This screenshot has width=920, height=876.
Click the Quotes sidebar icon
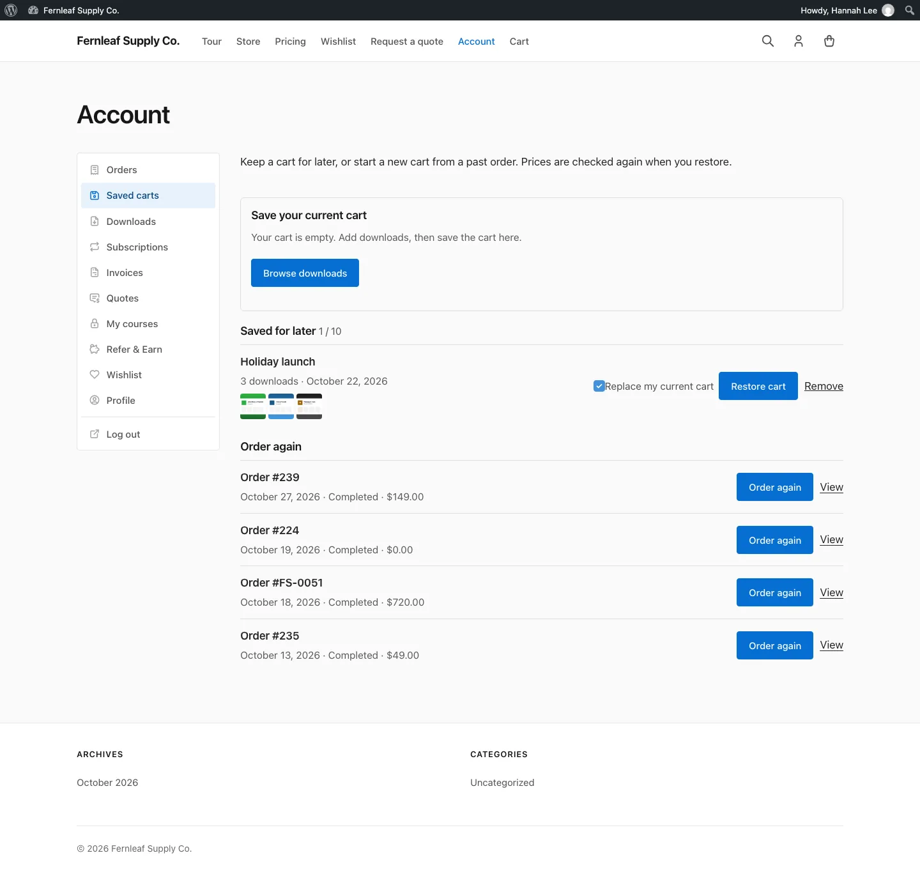click(95, 298)
